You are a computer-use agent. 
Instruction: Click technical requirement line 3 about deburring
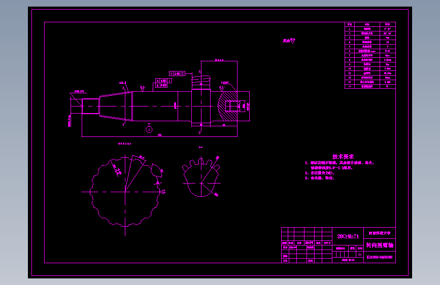pos(320,178)
